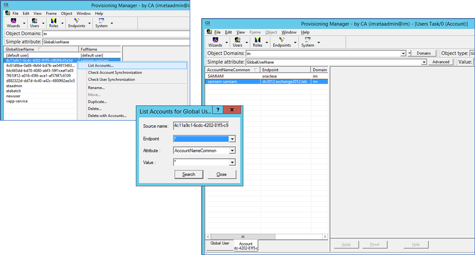
Task: Click Advanced button in right window
Action: pos(441,62)
